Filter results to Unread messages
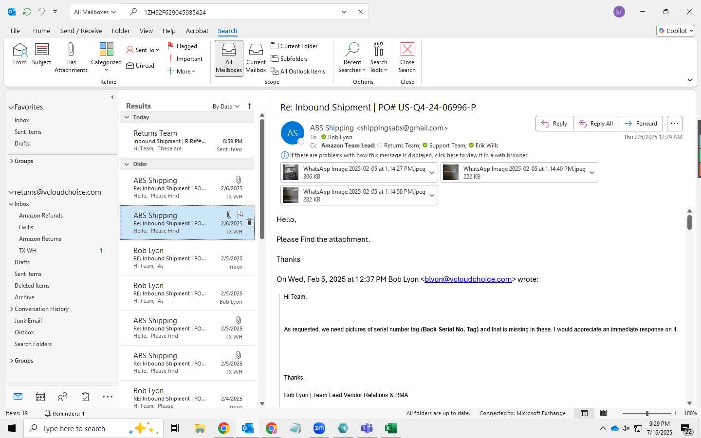Viewport: 701px width, 438px height. (140, 65)
